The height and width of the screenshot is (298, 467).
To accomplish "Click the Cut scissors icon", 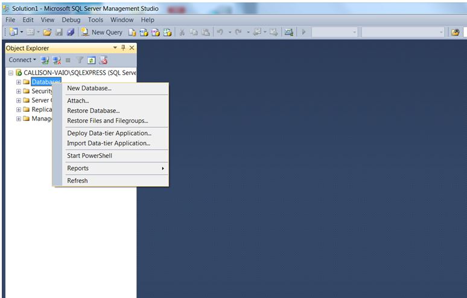I will click(x=182, y=32).
